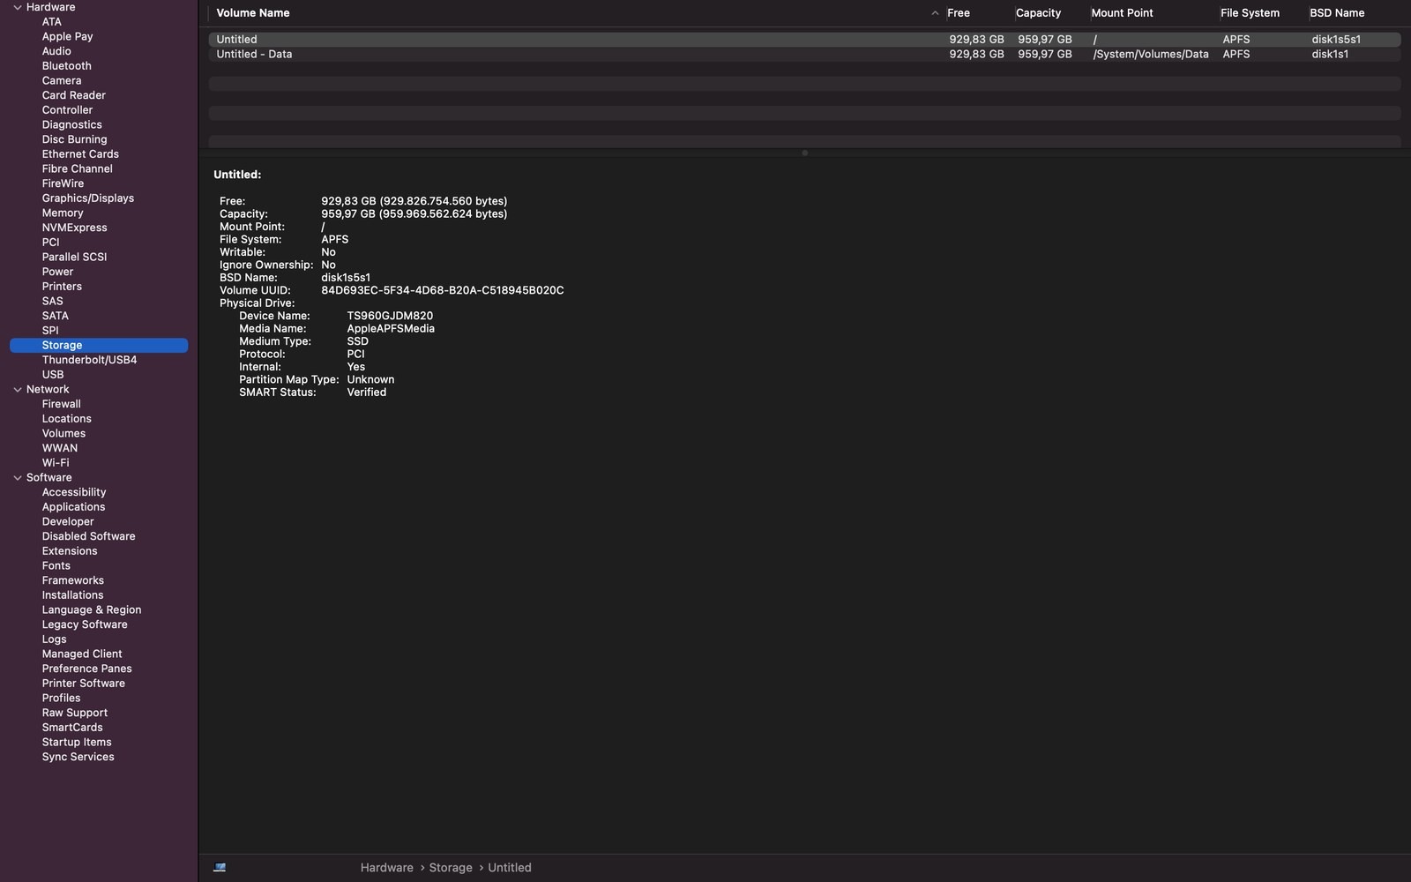
Task: Open FireWire entry
Action: 63,183
